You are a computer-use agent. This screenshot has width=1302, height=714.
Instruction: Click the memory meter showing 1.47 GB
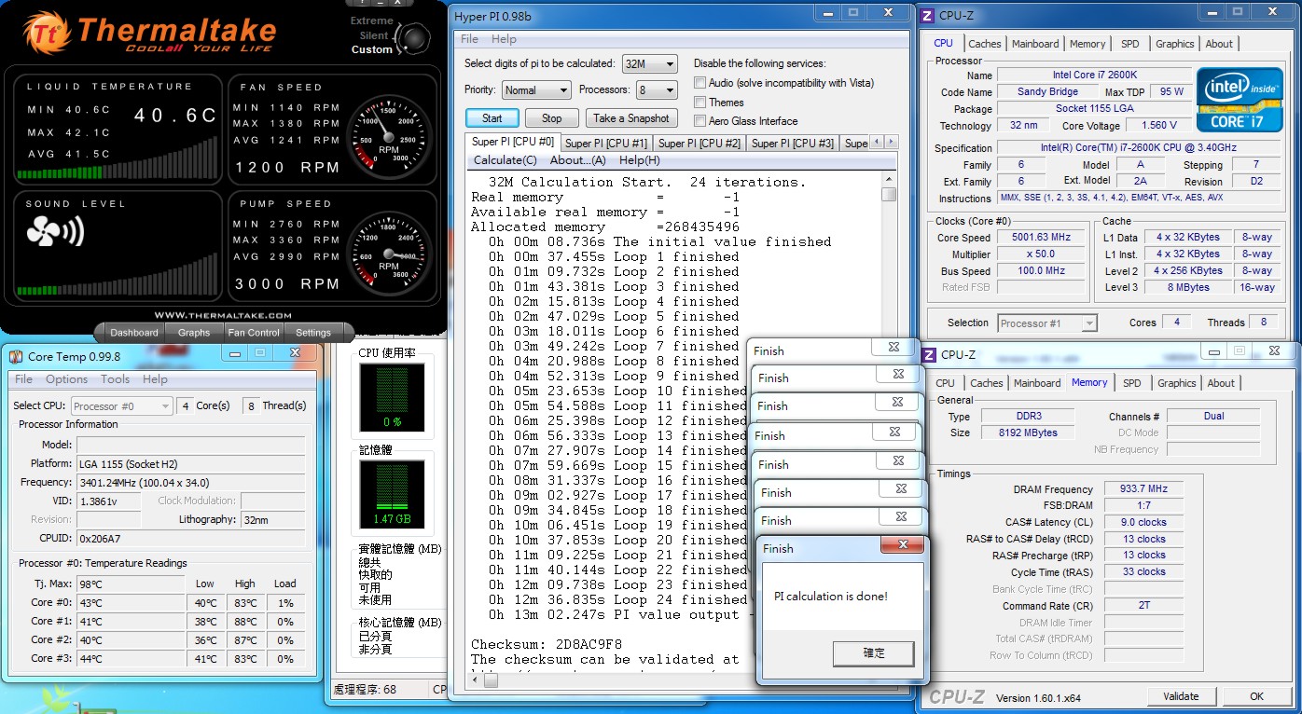[x=392, y=493]
